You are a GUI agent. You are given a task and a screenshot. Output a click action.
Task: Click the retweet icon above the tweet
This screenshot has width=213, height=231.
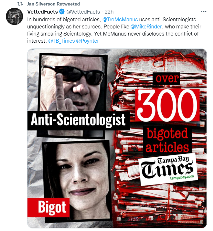tap(20, 4)
